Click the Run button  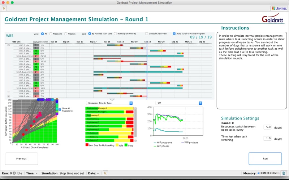pos(265,158)
